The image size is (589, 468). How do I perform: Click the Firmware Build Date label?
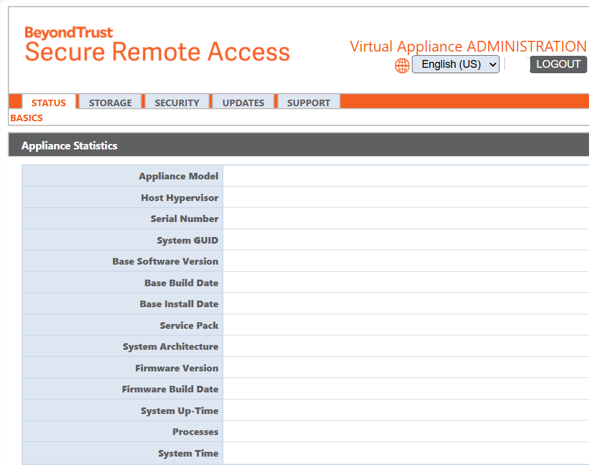coord(170,389)
